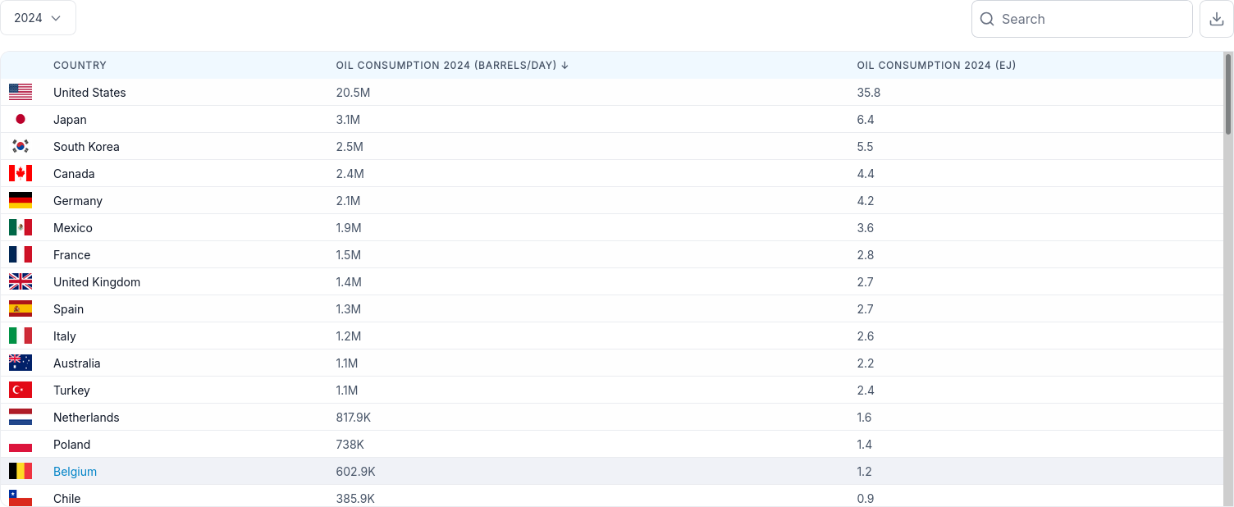
Task: Select the 3.1M value for Japan
Action: click(348, 120)
